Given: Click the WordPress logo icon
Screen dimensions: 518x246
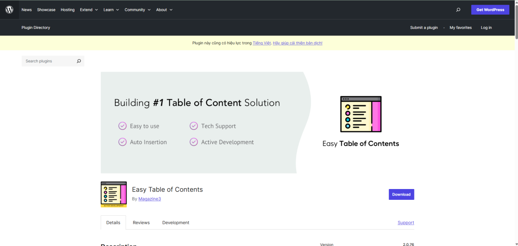Looking at the screenshot, I should click(9, 9).
